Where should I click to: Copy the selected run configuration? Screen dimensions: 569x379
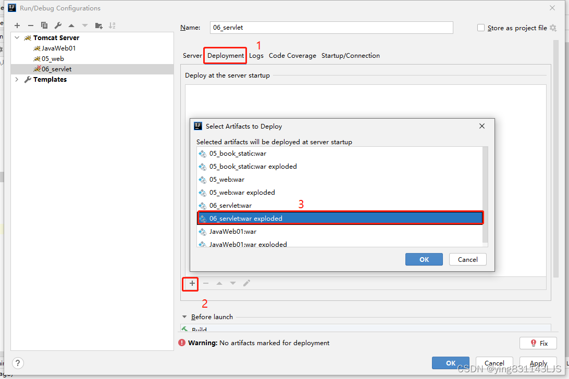(x=44, y=25)
